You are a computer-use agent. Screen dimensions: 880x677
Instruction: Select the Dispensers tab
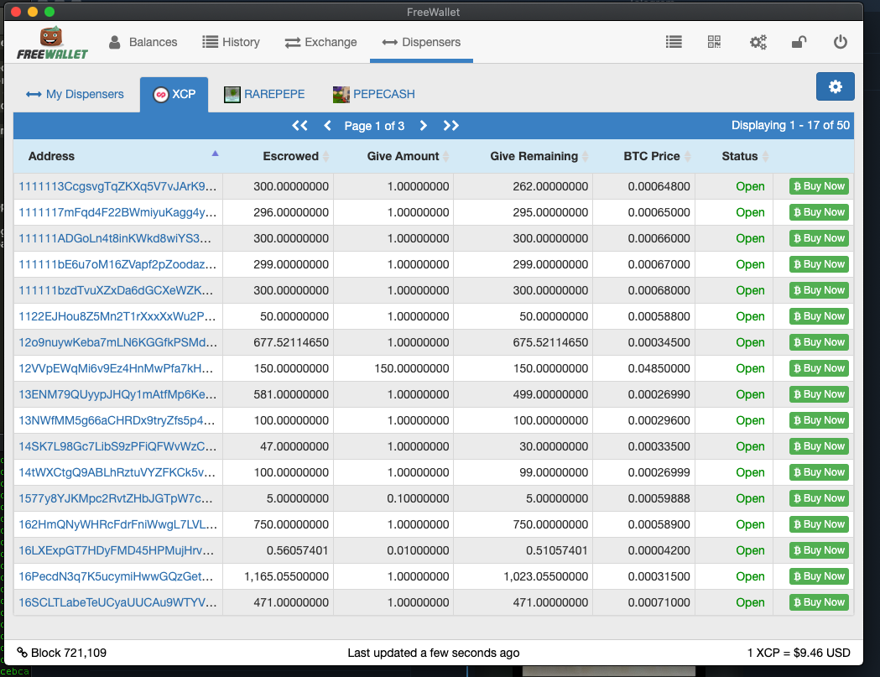pos(421,42)
